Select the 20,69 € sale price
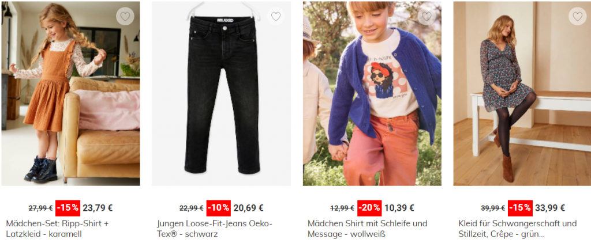Screen dimensions: 591x243 point(248,208)
